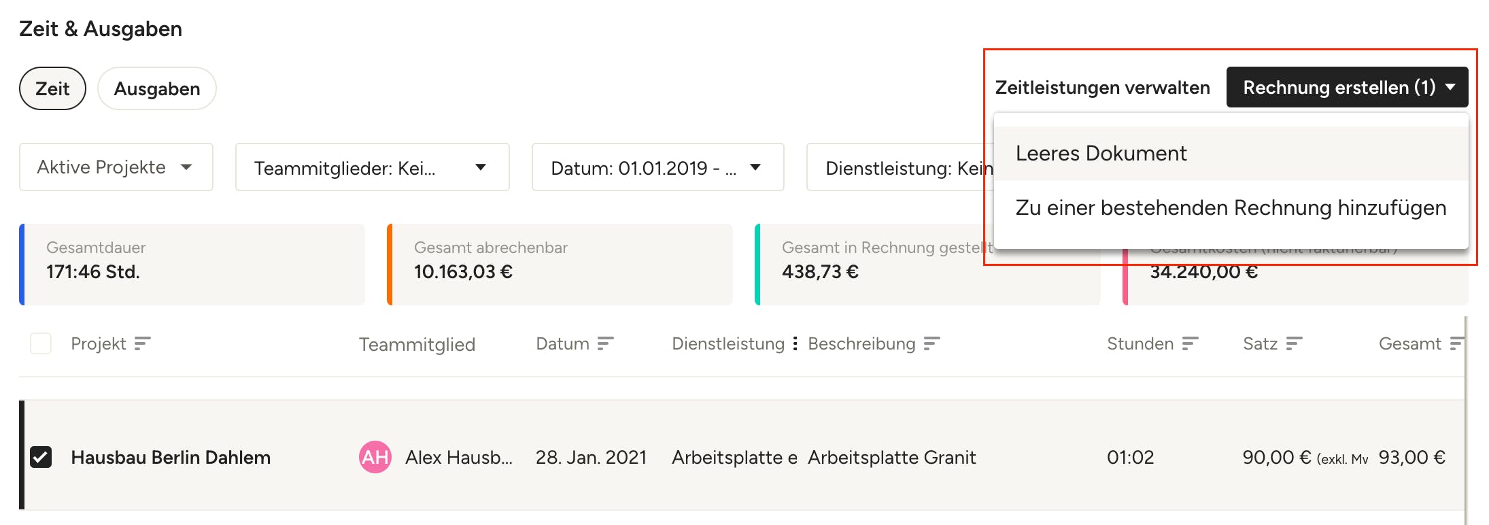Tick the select-all checkbox in table header

tap(41, 343)
